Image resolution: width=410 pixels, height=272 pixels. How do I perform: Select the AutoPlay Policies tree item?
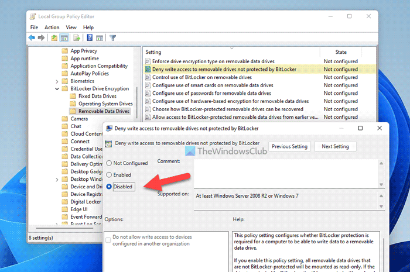pos(90,74)
